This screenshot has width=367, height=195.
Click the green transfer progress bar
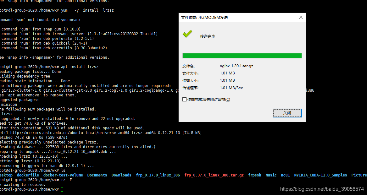(242, 56)
